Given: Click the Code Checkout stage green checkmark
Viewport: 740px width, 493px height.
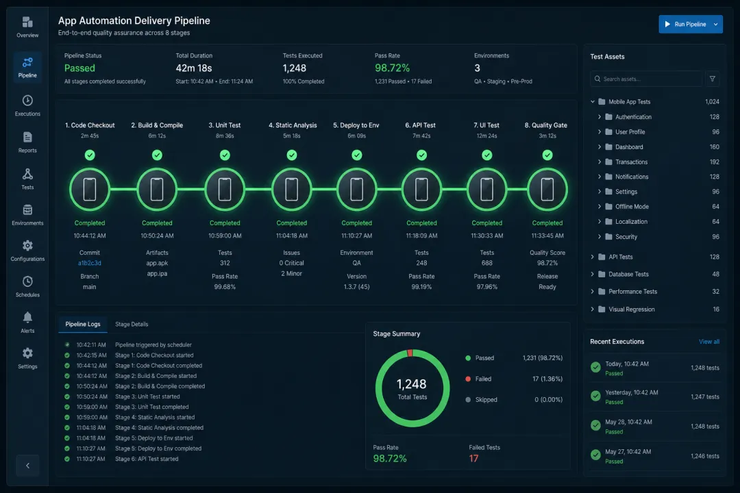Looking at the screenshot, I should [90, 155].
